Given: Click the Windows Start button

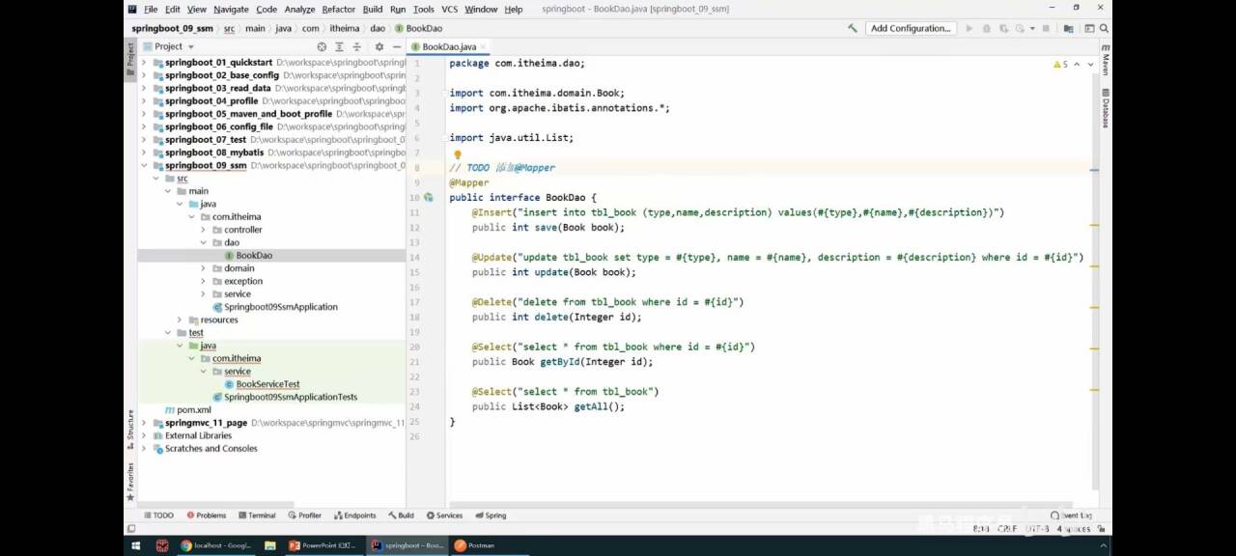Looking at the screenshot, I should tap(135, 545).
